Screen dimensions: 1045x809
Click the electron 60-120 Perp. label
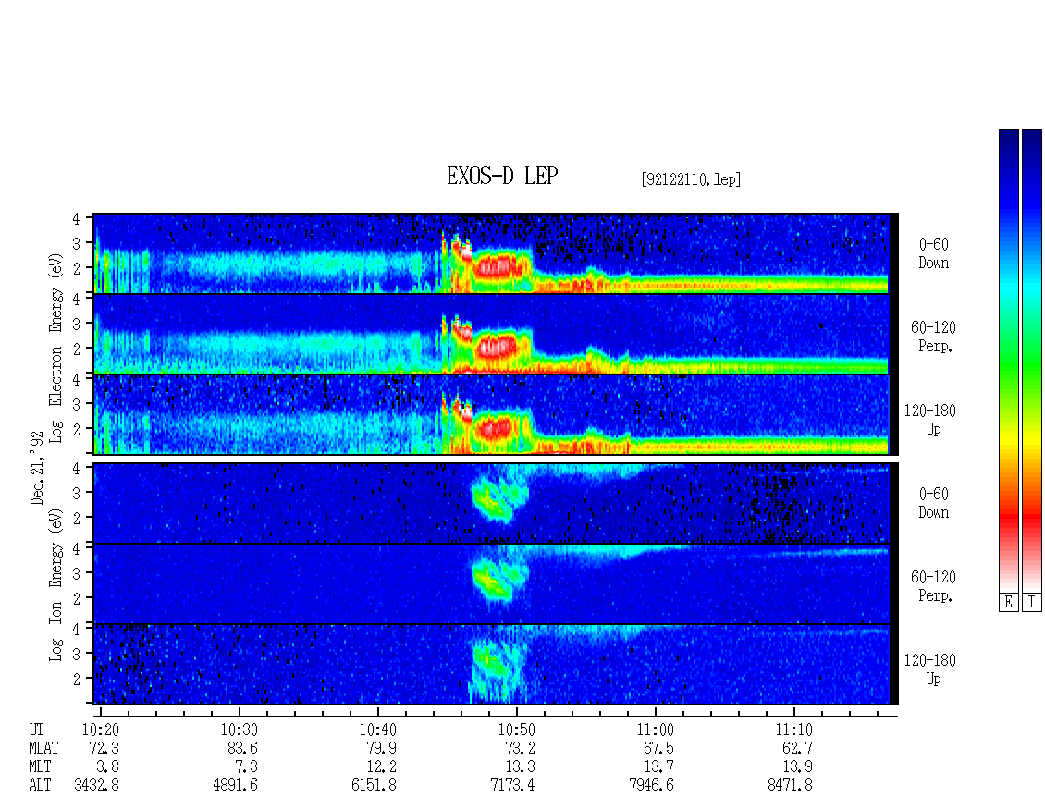click(933, 337)
